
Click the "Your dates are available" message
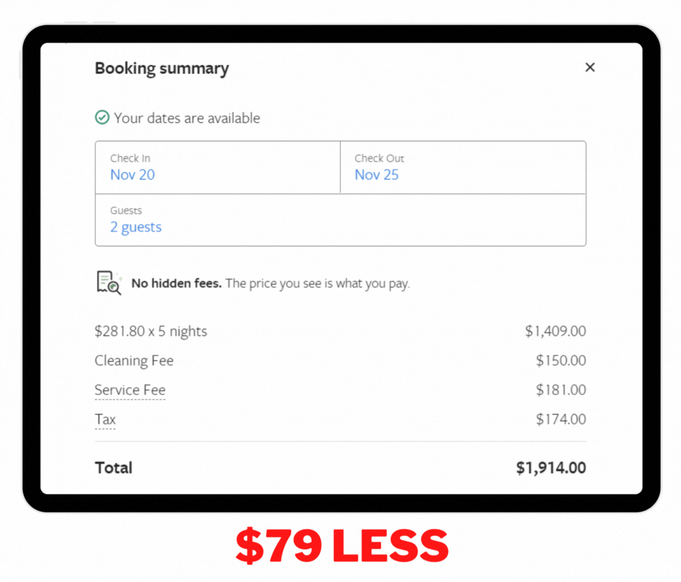click(x=187, y=118)
